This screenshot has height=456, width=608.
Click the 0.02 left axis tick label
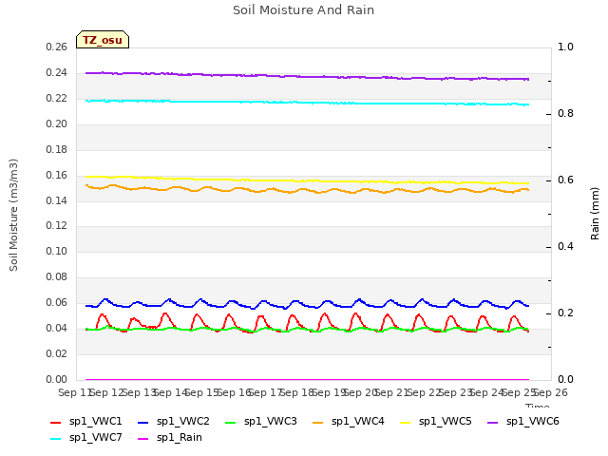point(56,354)
